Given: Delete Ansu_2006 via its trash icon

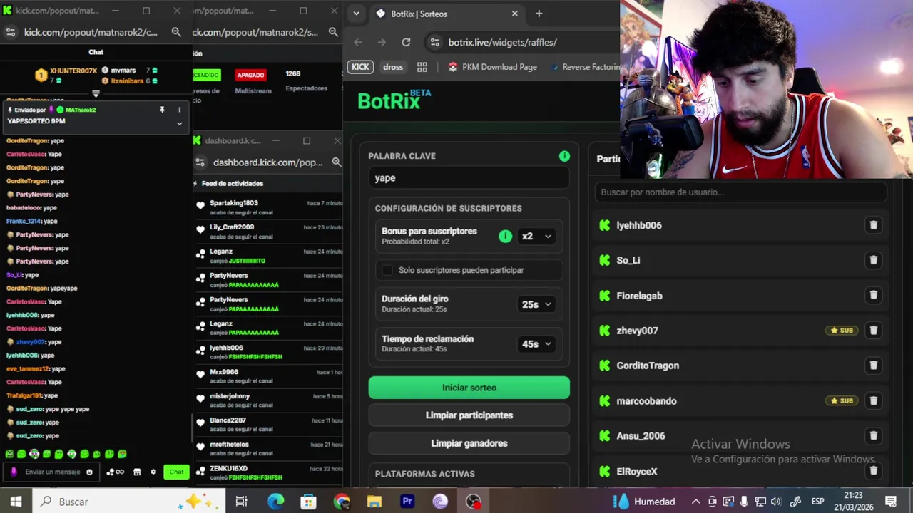Looking at the screenshot, I should pos(873,435).
